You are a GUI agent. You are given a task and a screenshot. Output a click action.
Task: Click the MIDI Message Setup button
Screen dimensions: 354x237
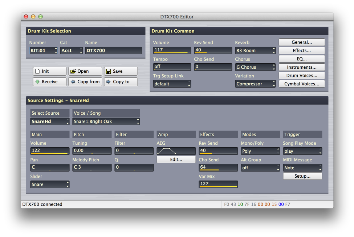tap(302, 176)
